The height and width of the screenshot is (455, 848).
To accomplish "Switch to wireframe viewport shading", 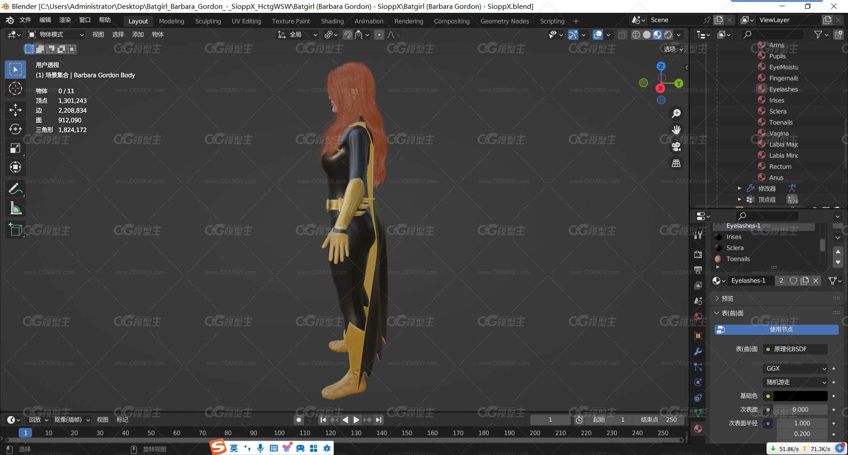I will click(636, 35).
